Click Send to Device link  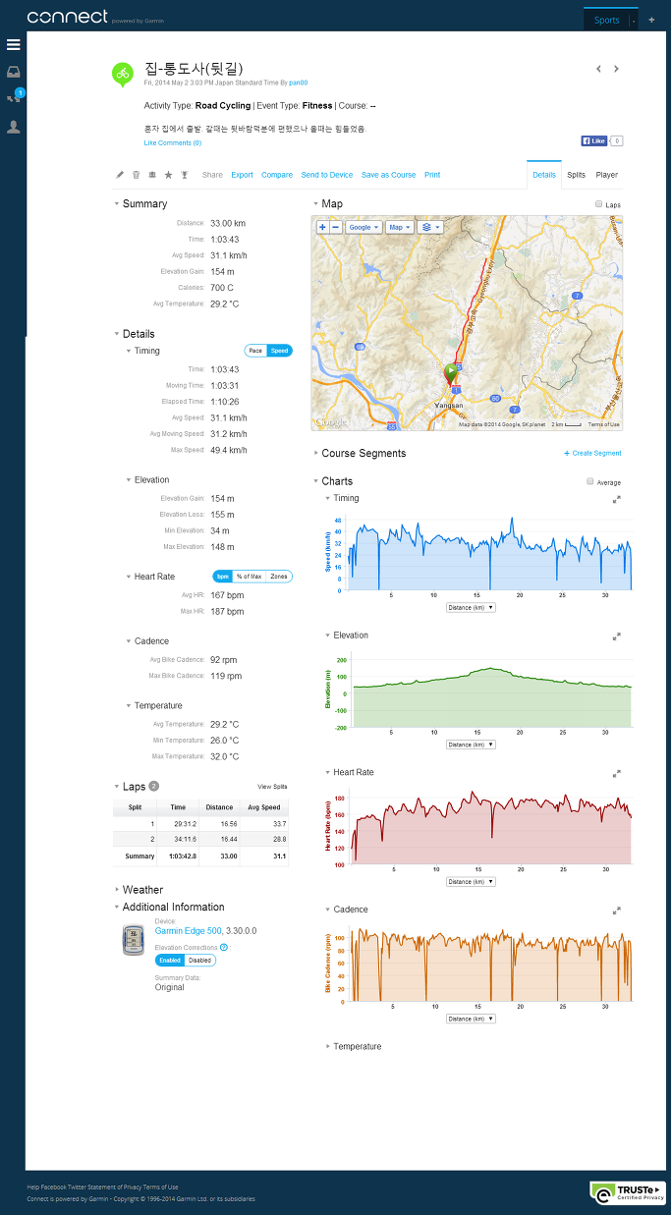pos(327,175)
